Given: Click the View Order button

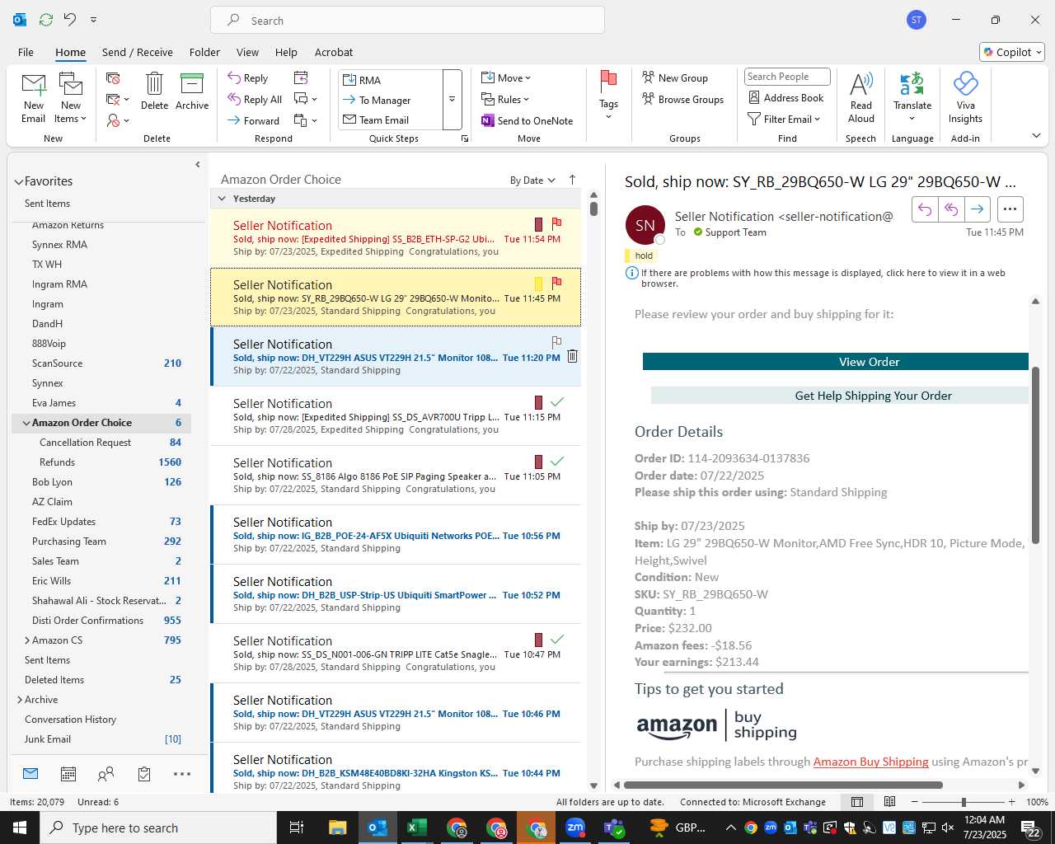Looking at the screenshot, I should click(x=836, y=362).
